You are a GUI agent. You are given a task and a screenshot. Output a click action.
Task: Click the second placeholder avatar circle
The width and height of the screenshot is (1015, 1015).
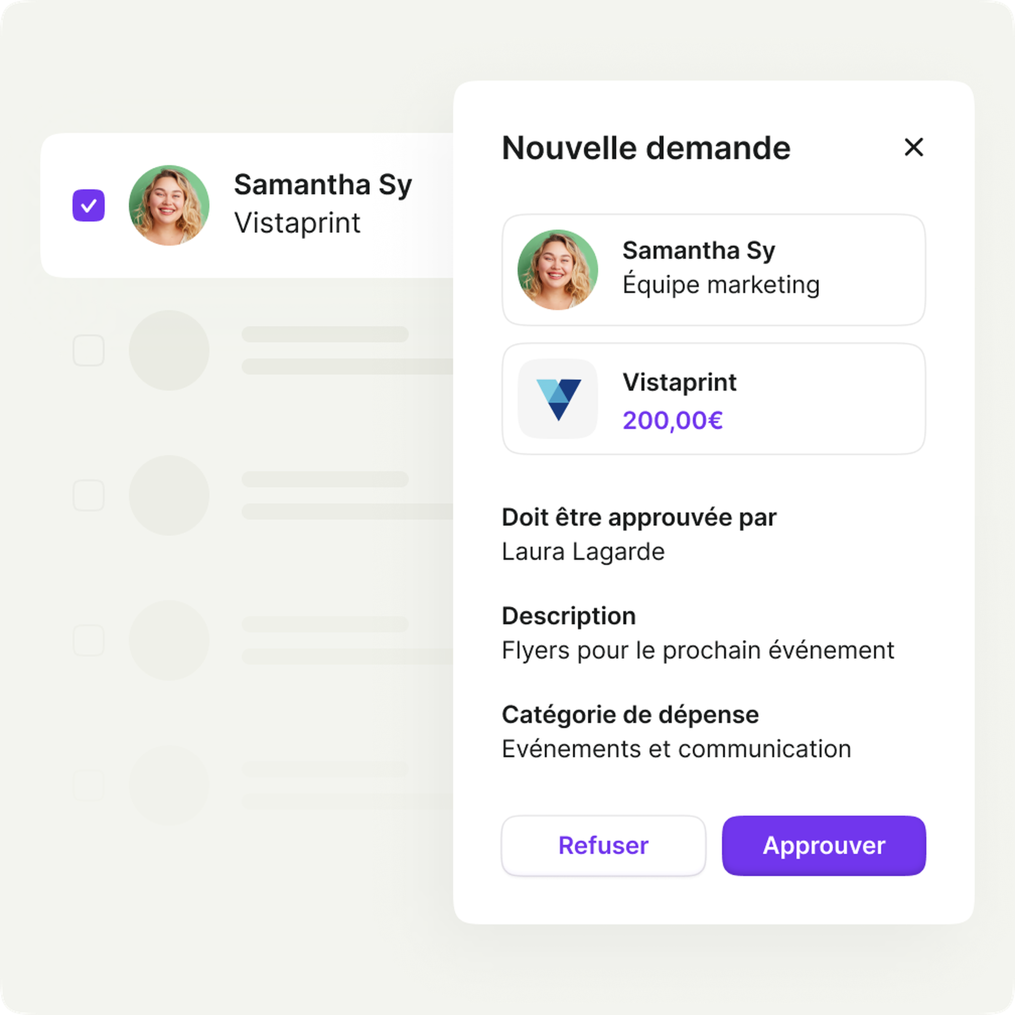coord(169,350)
